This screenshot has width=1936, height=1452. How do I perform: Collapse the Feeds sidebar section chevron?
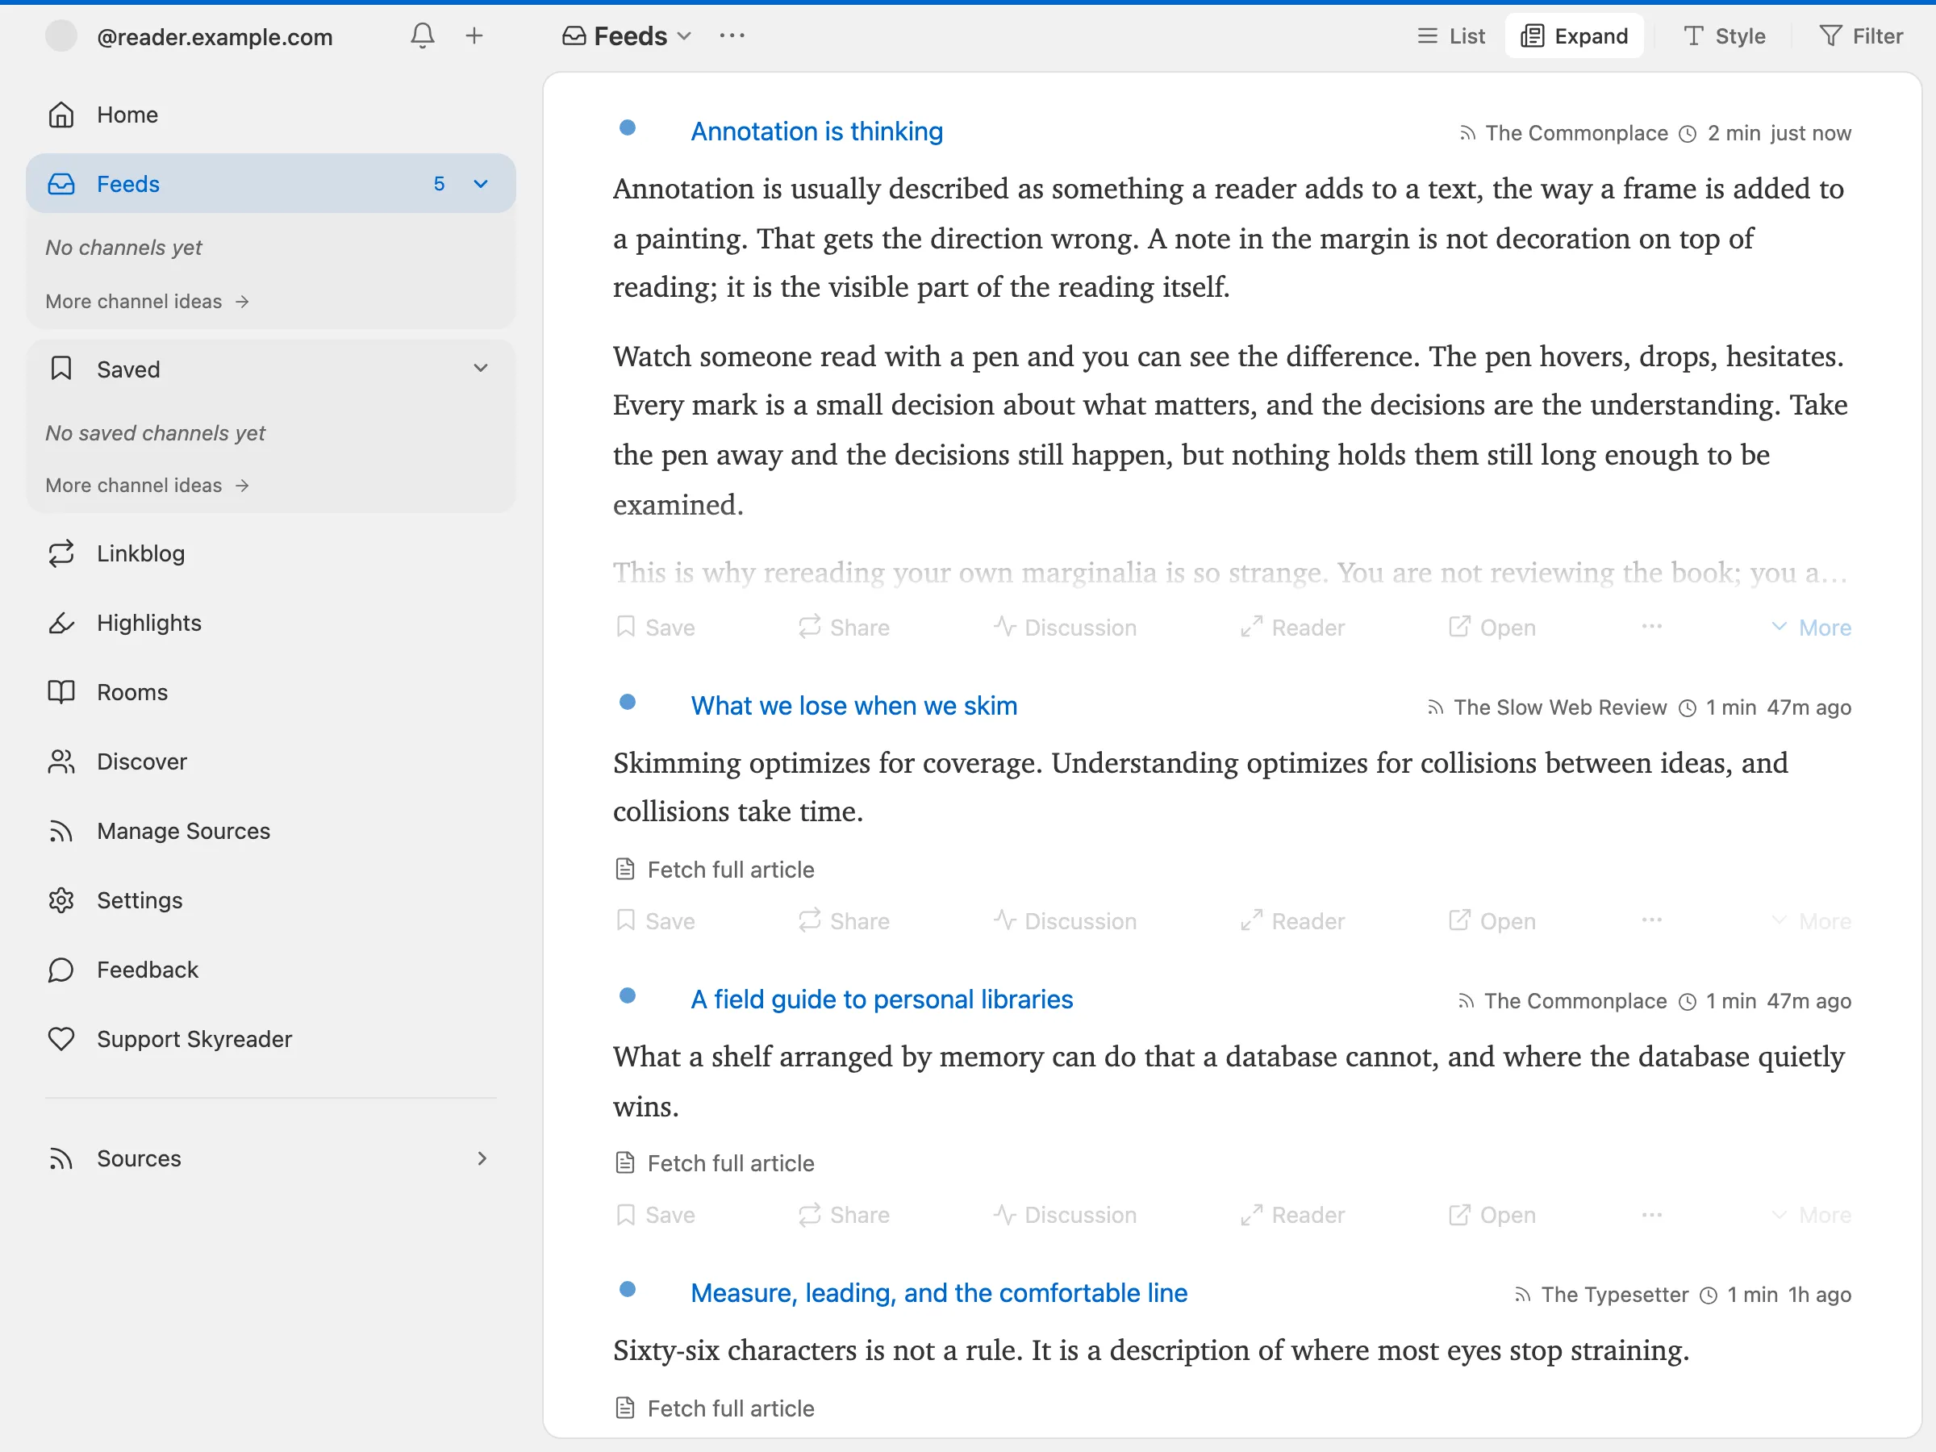click(481, 184)
